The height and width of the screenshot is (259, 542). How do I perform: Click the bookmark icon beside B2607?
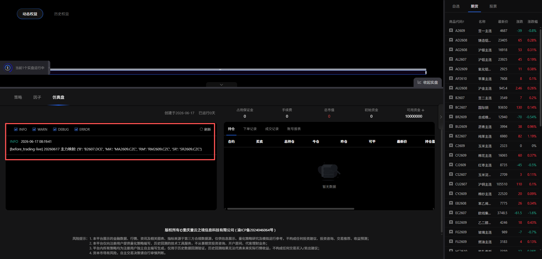(451, 98)
